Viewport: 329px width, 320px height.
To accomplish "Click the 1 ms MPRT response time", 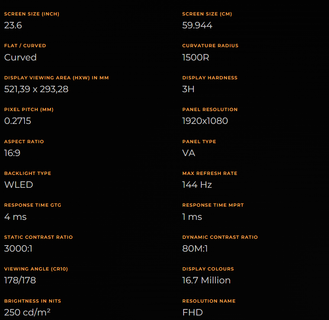I will [x=192, y=217].
